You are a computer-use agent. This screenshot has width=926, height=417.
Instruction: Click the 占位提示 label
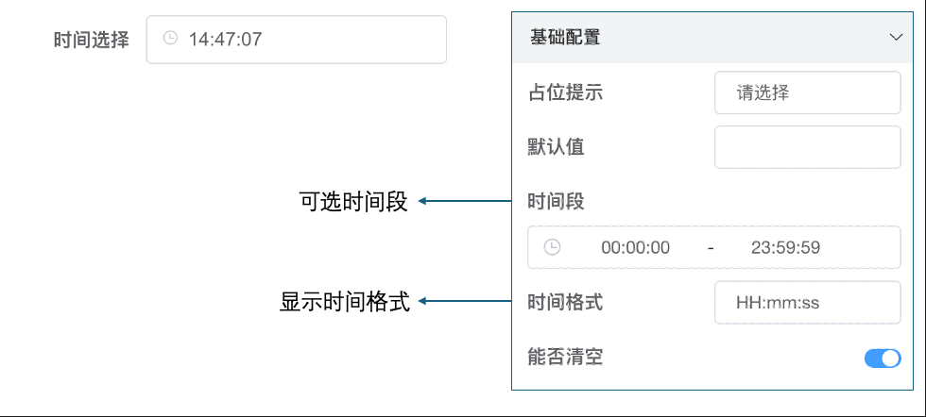pos(565,92)
